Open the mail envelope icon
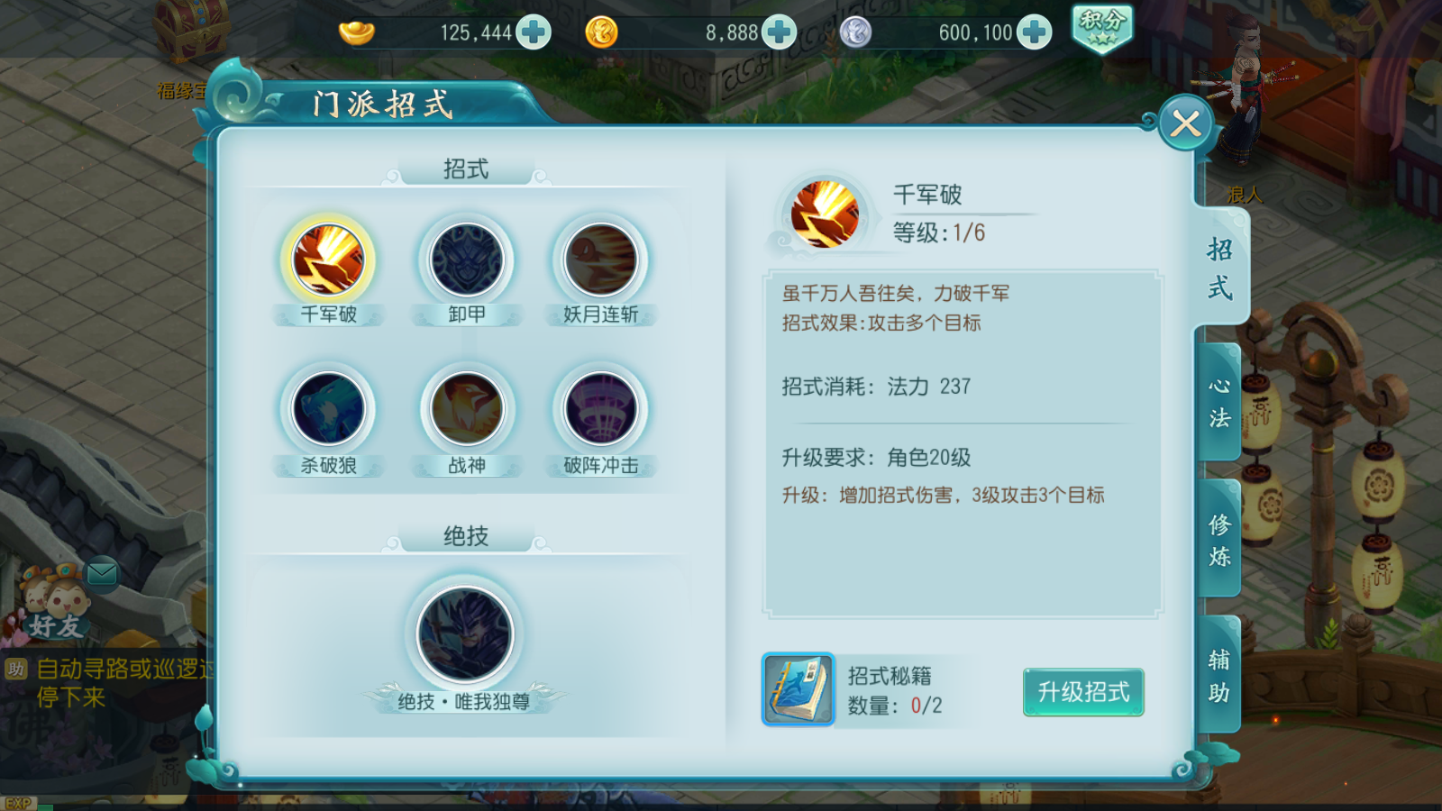This screenshot has width=1442, height=811. 102,572
